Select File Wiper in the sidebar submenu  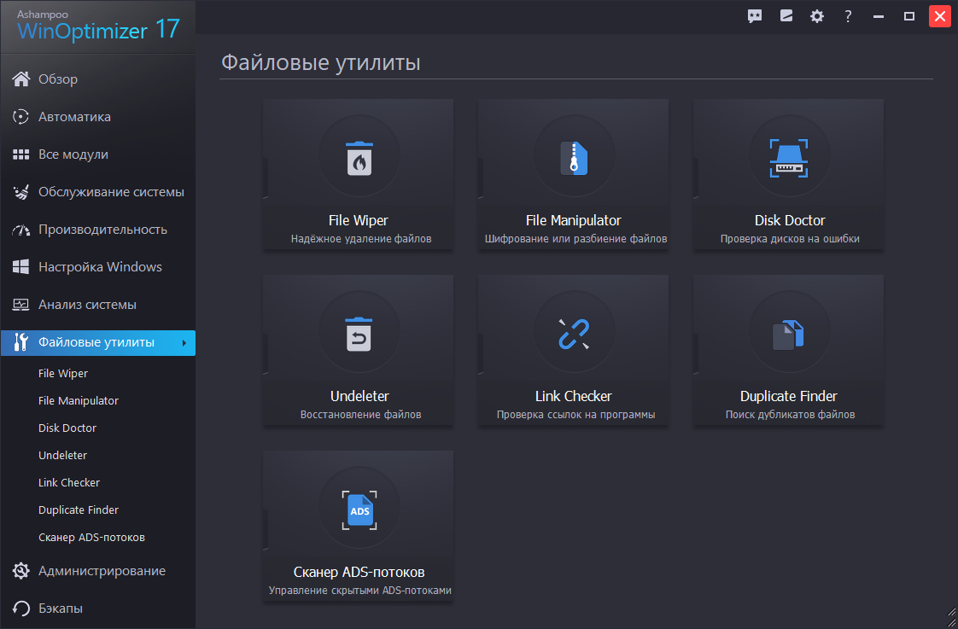coord(63,373)
